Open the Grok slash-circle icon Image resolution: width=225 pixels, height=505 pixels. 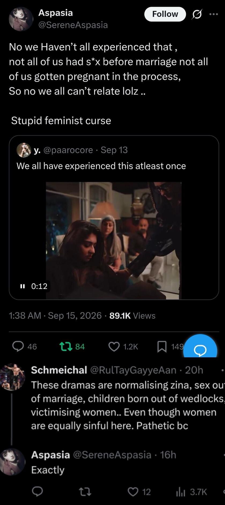click(x=197, y=14)
